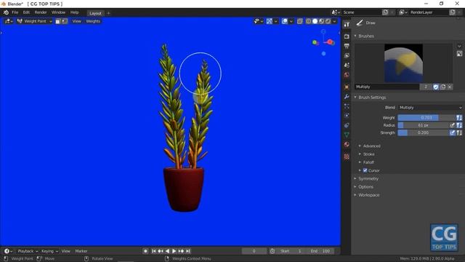
Task: Open the Help menu
Action: [x=74, y=12]
